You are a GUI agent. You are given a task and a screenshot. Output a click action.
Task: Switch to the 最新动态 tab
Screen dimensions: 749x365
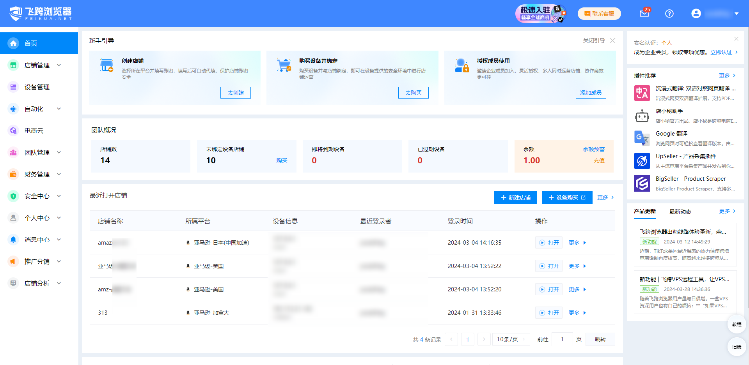point(680,212)
